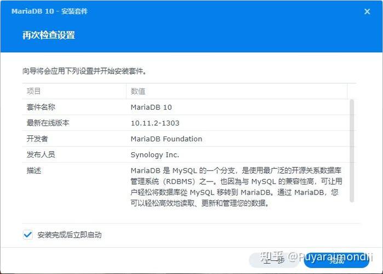Screen dimensions: 383x274
Task: Select the 描述 row label
Action: 34,170
